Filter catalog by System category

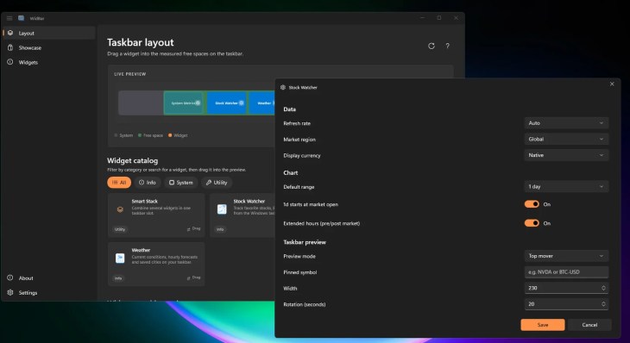point(181,183)
